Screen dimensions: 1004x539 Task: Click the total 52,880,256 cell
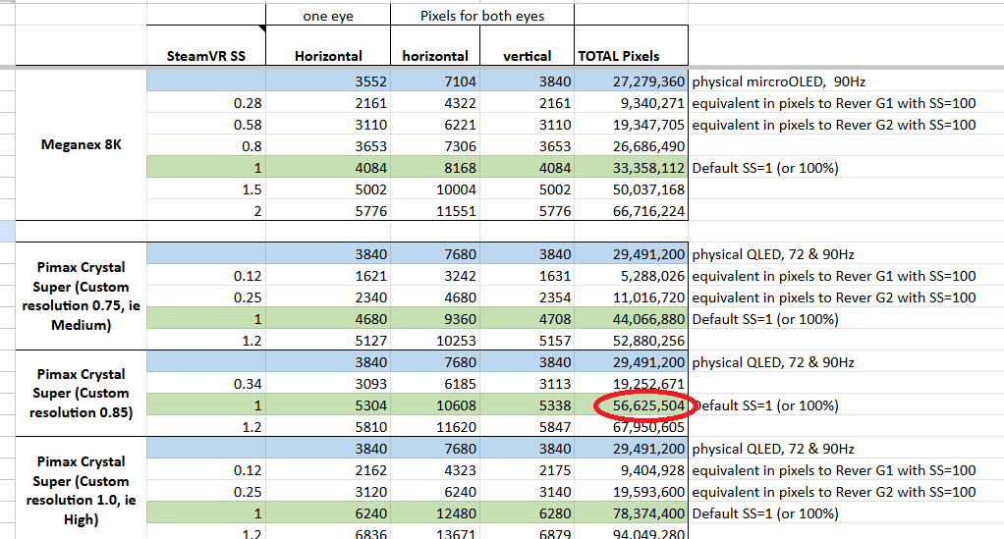[x=632, y=340]
